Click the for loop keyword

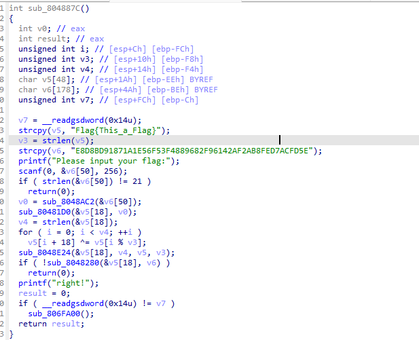(25, 232)
